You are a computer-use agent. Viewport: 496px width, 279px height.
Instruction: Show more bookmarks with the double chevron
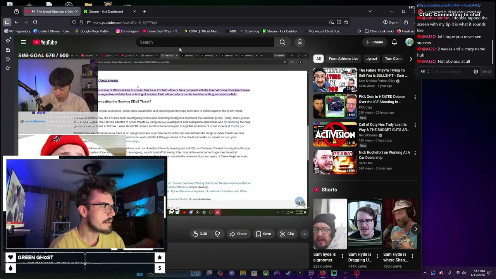coord(360,31)
